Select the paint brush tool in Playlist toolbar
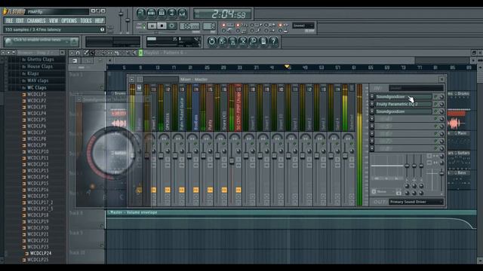This screenshot has height=271, width=483. coord(91,53)
